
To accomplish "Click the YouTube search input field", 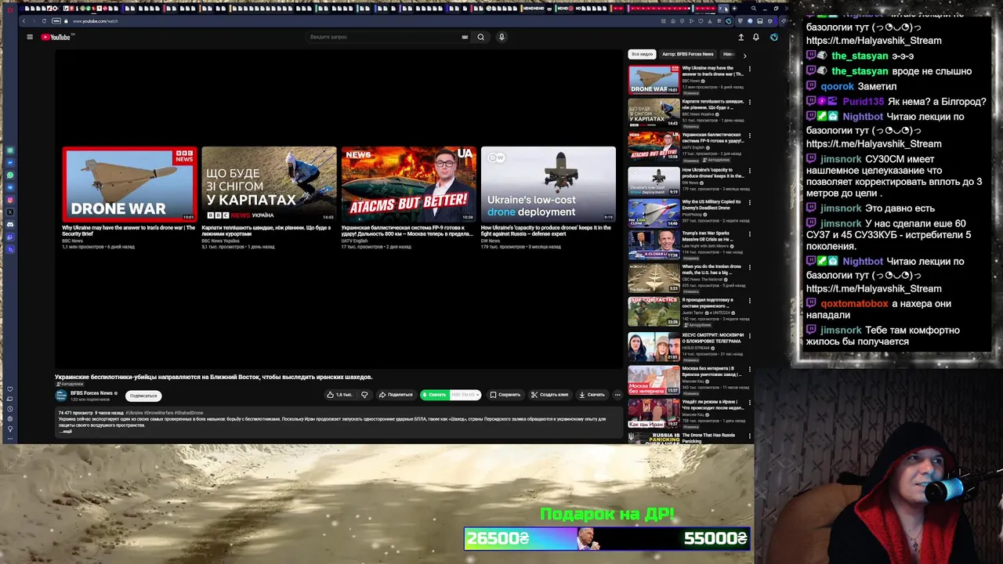I will pyautogui.click(x=383, y=37).
